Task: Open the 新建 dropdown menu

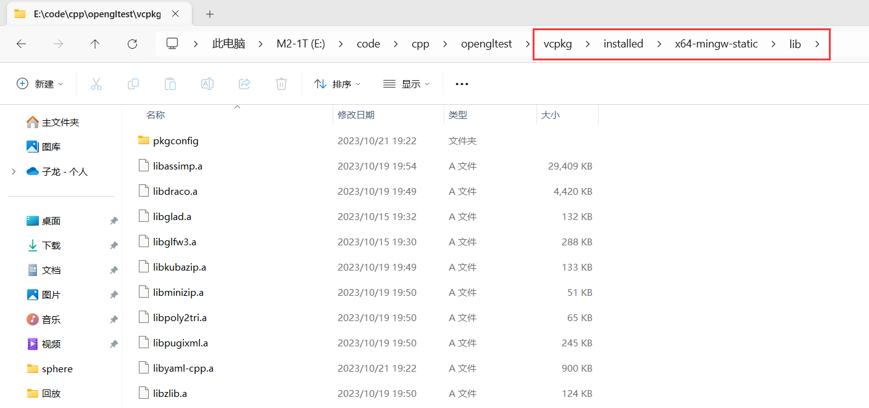Action: pos(40,84)
